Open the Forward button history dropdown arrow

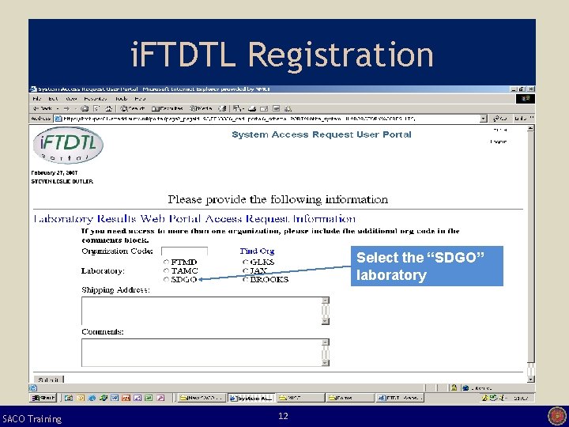75,108
